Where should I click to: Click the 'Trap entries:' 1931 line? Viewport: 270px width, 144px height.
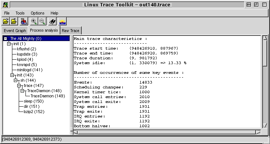coord(112,107)
